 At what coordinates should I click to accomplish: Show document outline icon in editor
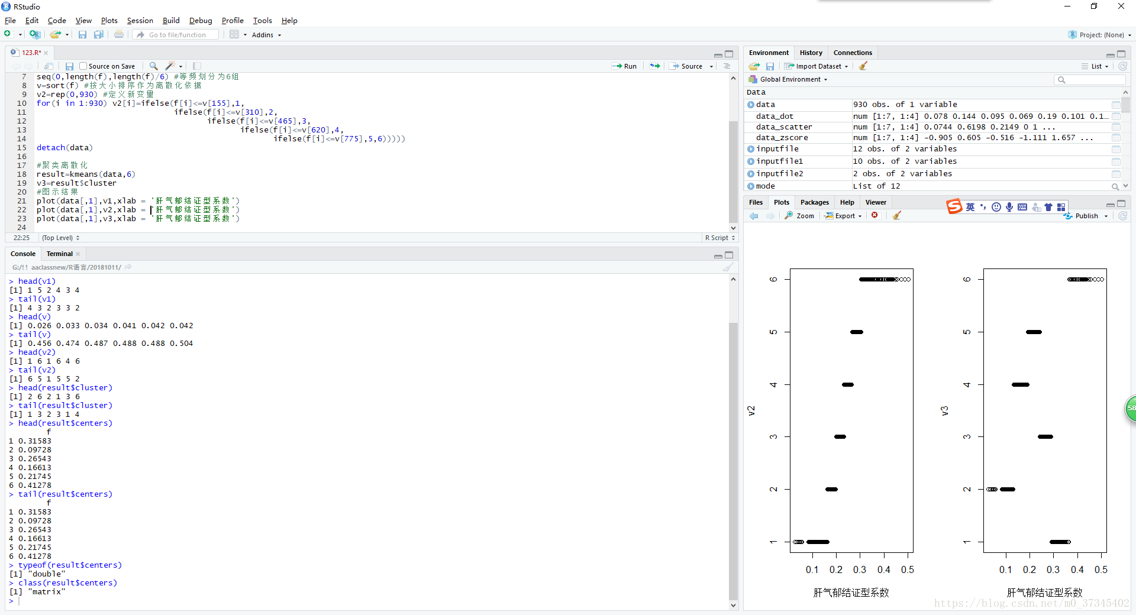pyautogui.click(x=727, y=66)
